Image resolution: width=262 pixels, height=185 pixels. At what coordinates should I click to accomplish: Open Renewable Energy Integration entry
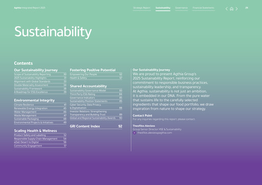click(40, 108)
